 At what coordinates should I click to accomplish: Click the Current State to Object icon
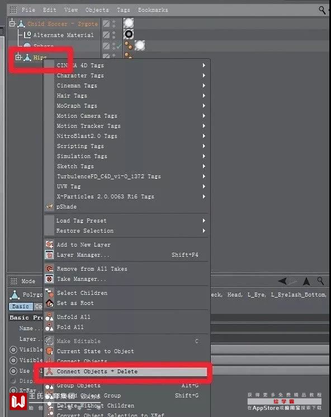click(x=49, y=351)
